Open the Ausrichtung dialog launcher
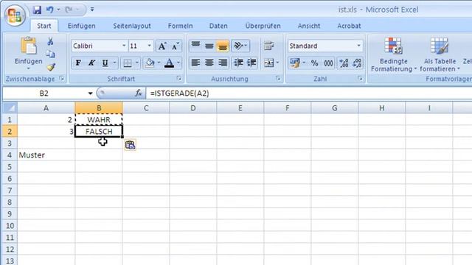This screenshot has width=472, height=265. [278, 79]
